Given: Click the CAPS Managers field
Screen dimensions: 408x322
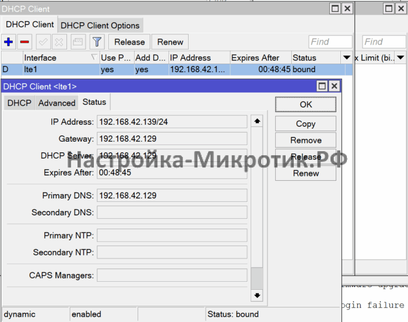Looking at the screenshot, I should pyautogui.click(x=172, y=275).
